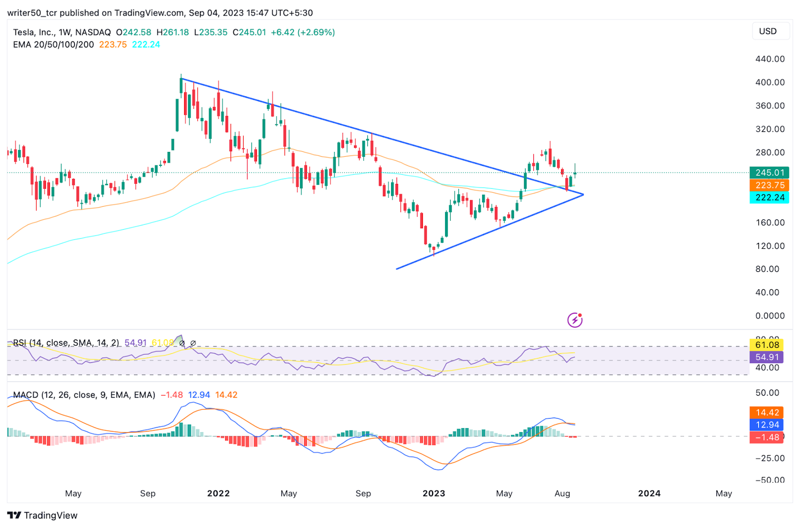Click the orange MACD signal label 14.42

coord(766,413)
